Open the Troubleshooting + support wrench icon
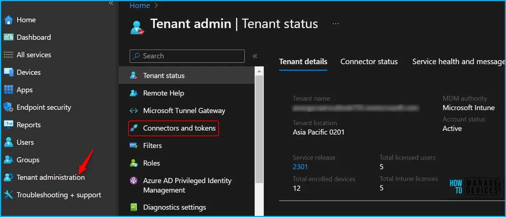The image size is (506, 217). click(x=8, y=195)
